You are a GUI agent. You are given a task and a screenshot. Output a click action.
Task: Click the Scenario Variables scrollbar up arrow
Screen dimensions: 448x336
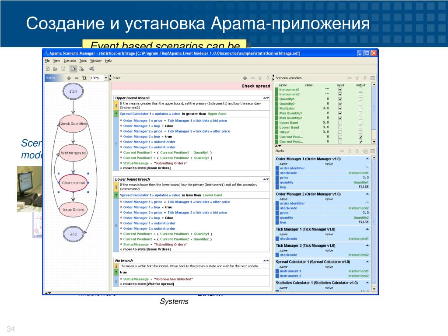374,85
